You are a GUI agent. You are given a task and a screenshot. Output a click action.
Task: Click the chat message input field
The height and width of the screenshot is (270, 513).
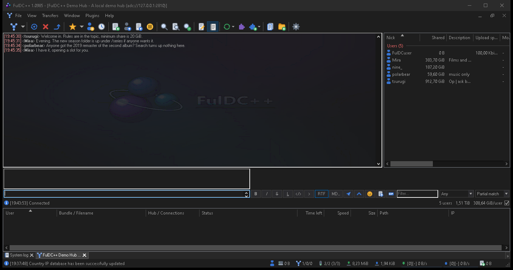tap(124, 194)
